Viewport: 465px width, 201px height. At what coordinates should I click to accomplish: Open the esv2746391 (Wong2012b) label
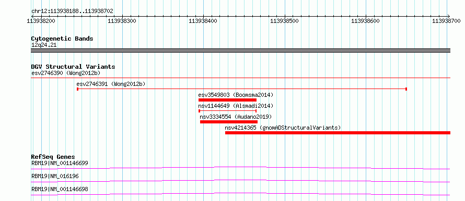point(111,84)
